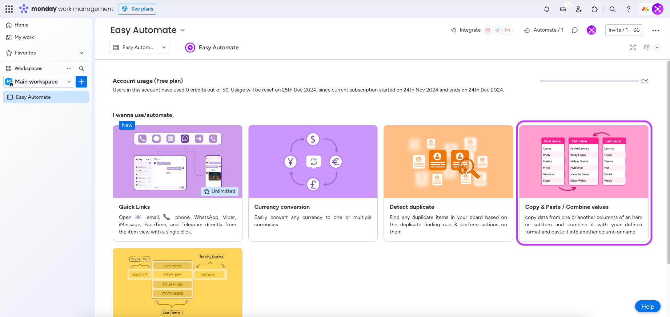Open the apps marketplace puzzle icon
The image size is (670, 317).
point(594,9)
